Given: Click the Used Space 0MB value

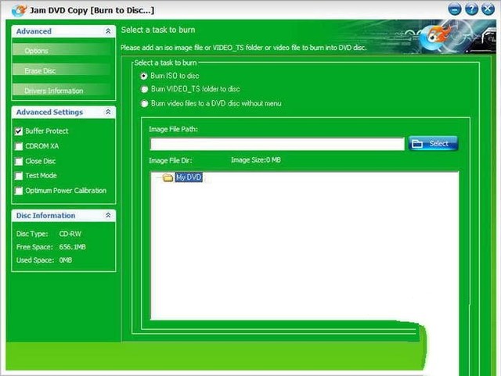Looking at the screenshot, I should pyautogui.click(x=66, y=260).
